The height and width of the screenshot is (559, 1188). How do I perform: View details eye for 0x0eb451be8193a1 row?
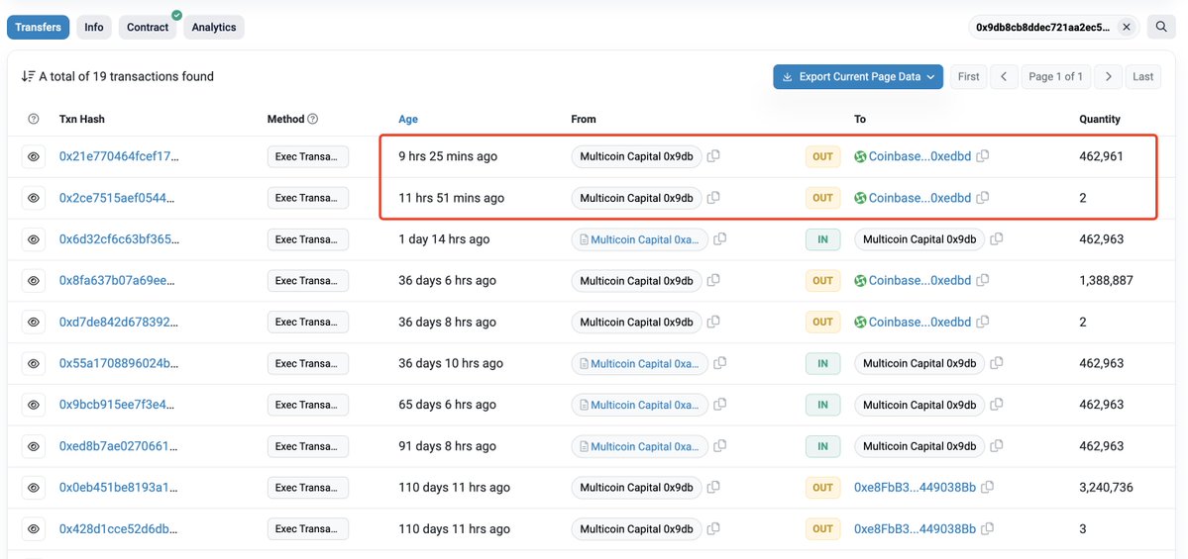[x=34, y=488]
